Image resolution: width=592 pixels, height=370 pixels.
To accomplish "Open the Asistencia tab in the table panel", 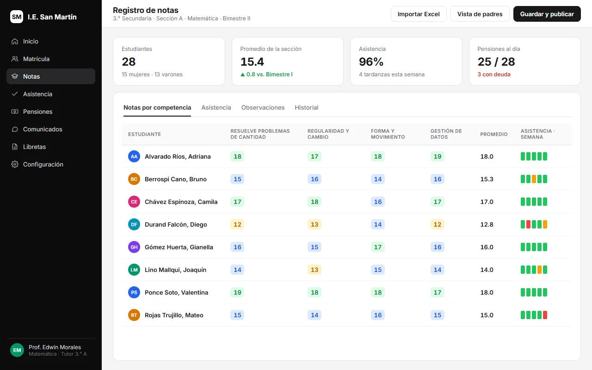I will (x=216, y=107).
